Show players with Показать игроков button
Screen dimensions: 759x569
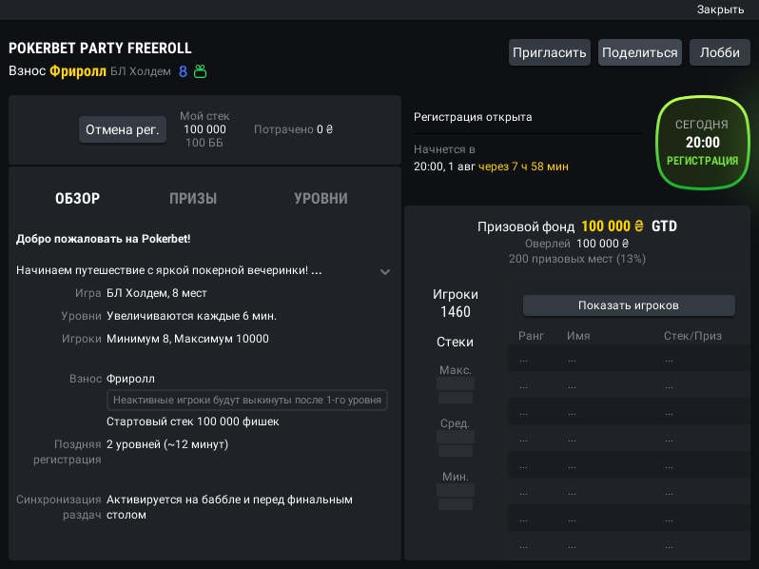pos(629,305)
